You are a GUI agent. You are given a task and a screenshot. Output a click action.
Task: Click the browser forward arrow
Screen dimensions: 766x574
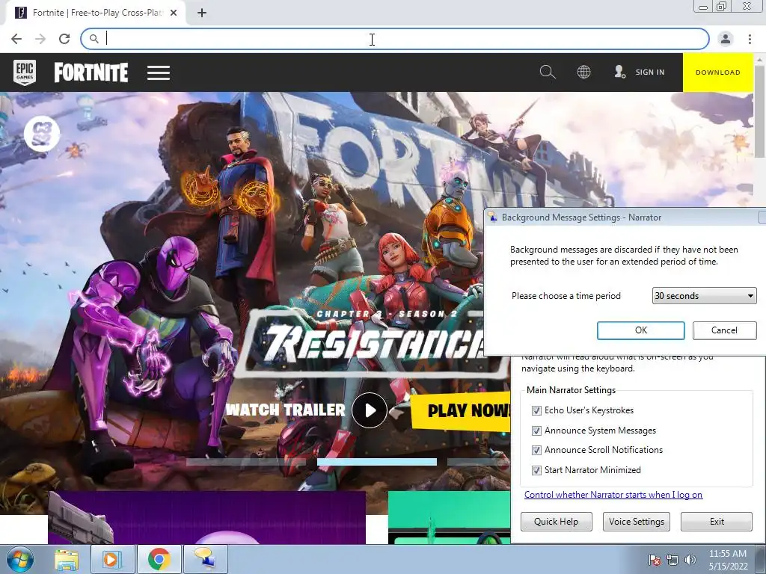click(40, 39)
